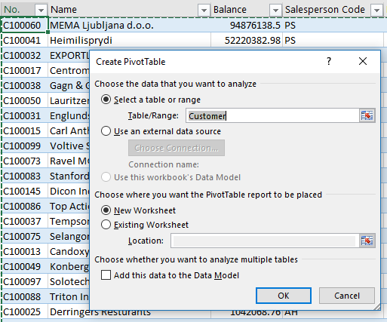387x322 pixels.
Task: Select cell C100086
Action: [25, 206]
